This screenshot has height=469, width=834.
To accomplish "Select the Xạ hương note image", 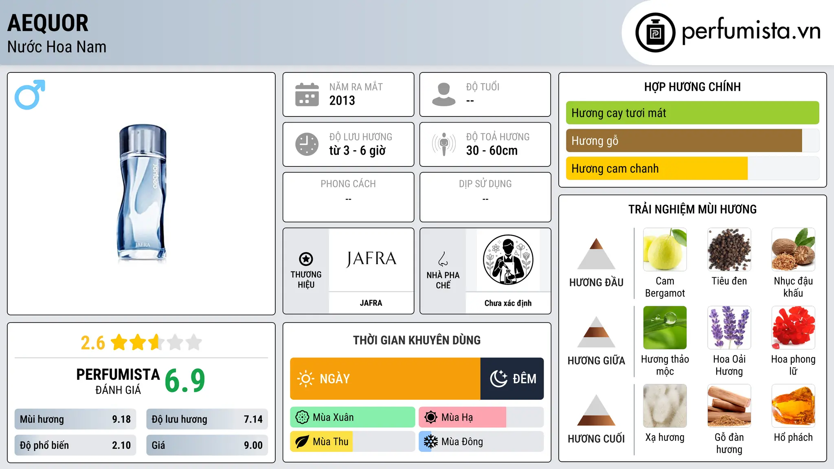I will [665, 406].
